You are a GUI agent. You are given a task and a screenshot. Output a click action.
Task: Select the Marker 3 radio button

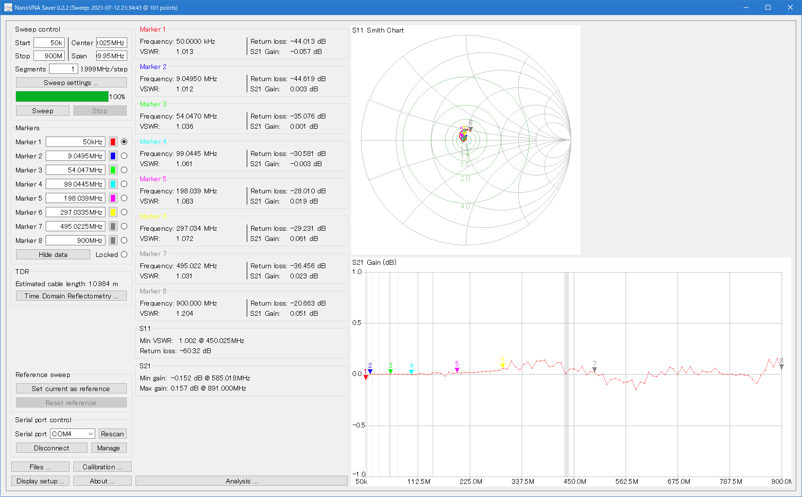click(x=124, y=170)
